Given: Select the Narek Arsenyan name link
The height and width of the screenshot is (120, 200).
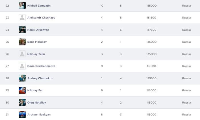Looking at the screenshot, I should coord(38,30).
